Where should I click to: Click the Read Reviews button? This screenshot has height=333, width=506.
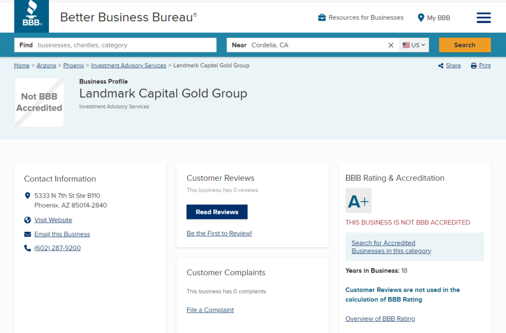click(217, 212)
